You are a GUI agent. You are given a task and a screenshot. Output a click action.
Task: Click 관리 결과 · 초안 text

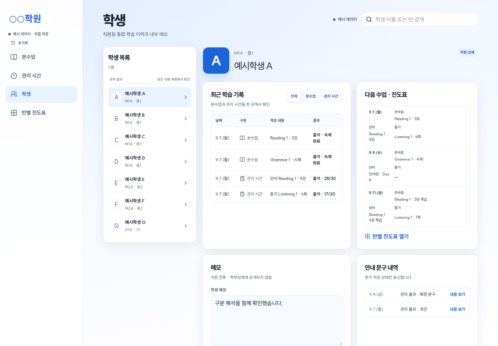(x=414, y=309)
